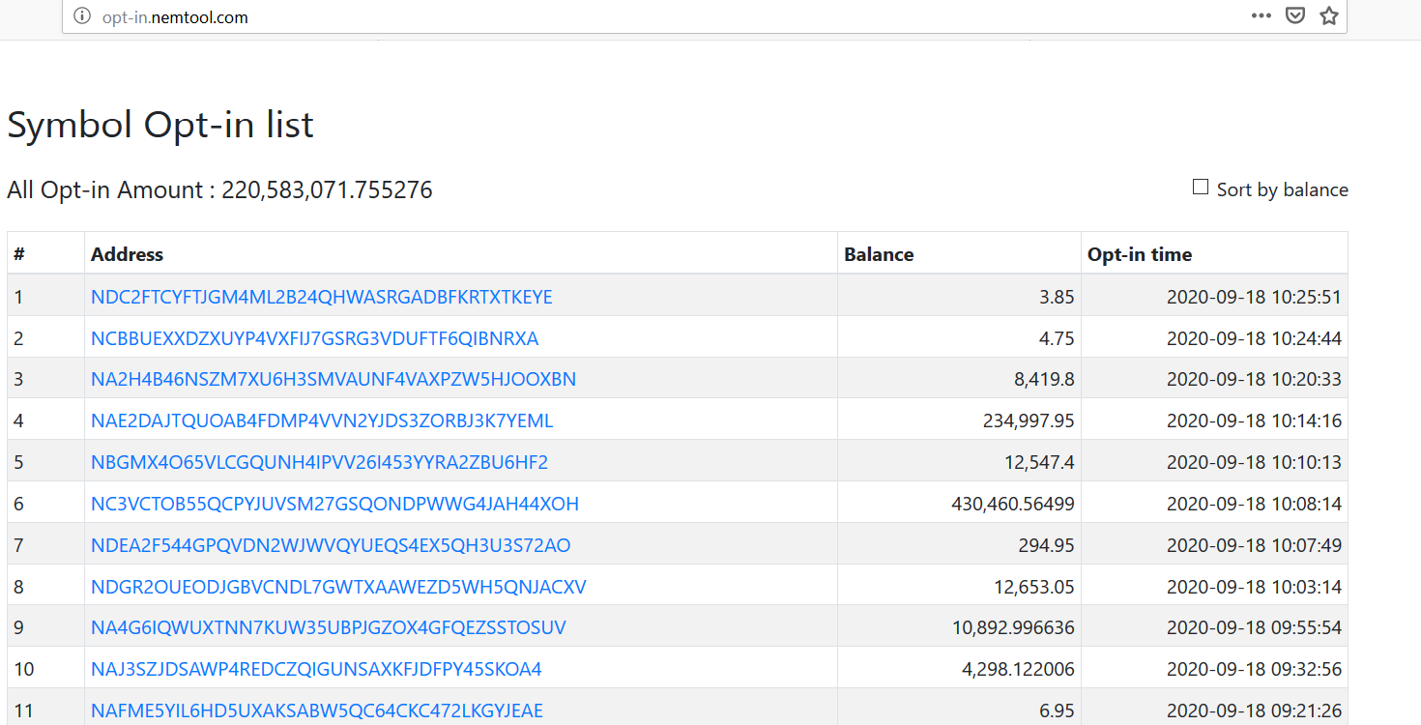Click opt-in time 2020-09-18 09:21:26
This screenshot has width=1421, height=725.
(x=1254, y=710)
